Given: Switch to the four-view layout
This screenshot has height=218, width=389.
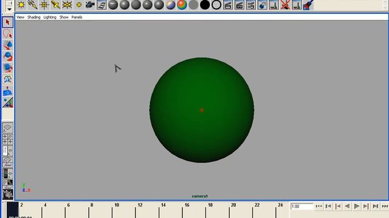Looking at the screenshot, I should click(x=8, y=139).
